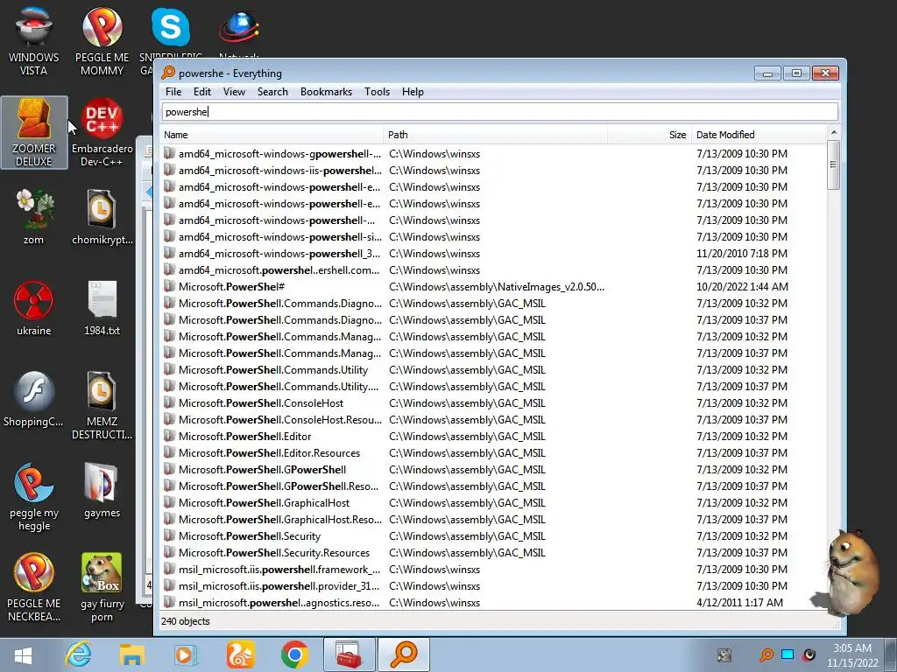The image size is (897, 672).
Task: Sort results by Name column header
Action: [x=272, y=135]
